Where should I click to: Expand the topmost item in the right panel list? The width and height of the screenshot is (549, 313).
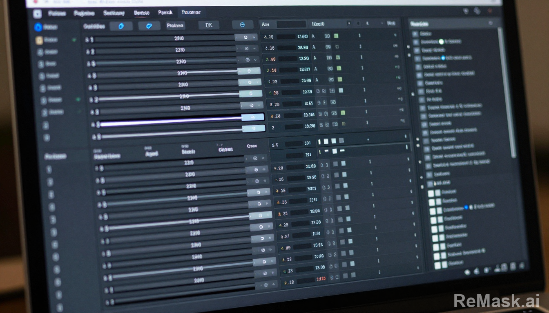pos(415,34)
